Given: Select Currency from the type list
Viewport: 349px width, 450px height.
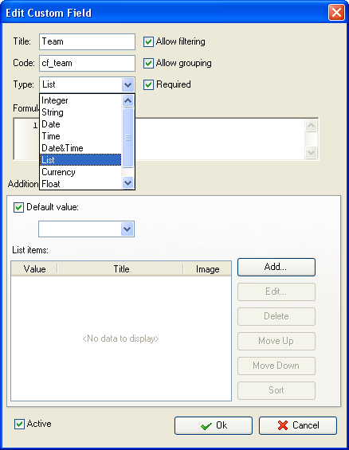Looking at the screenshot, I should tap(80, 172).
